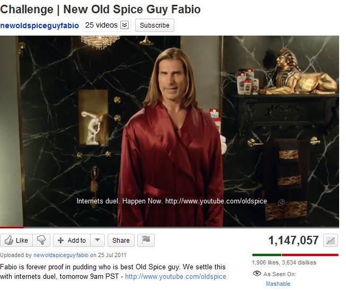Click the annotation external link icon in video
The height and width of the screenshot is (290, 346).
pos(281,202)
